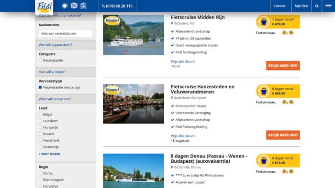
Task: Open Mijn fitál account menu
Action: [301, 6]
